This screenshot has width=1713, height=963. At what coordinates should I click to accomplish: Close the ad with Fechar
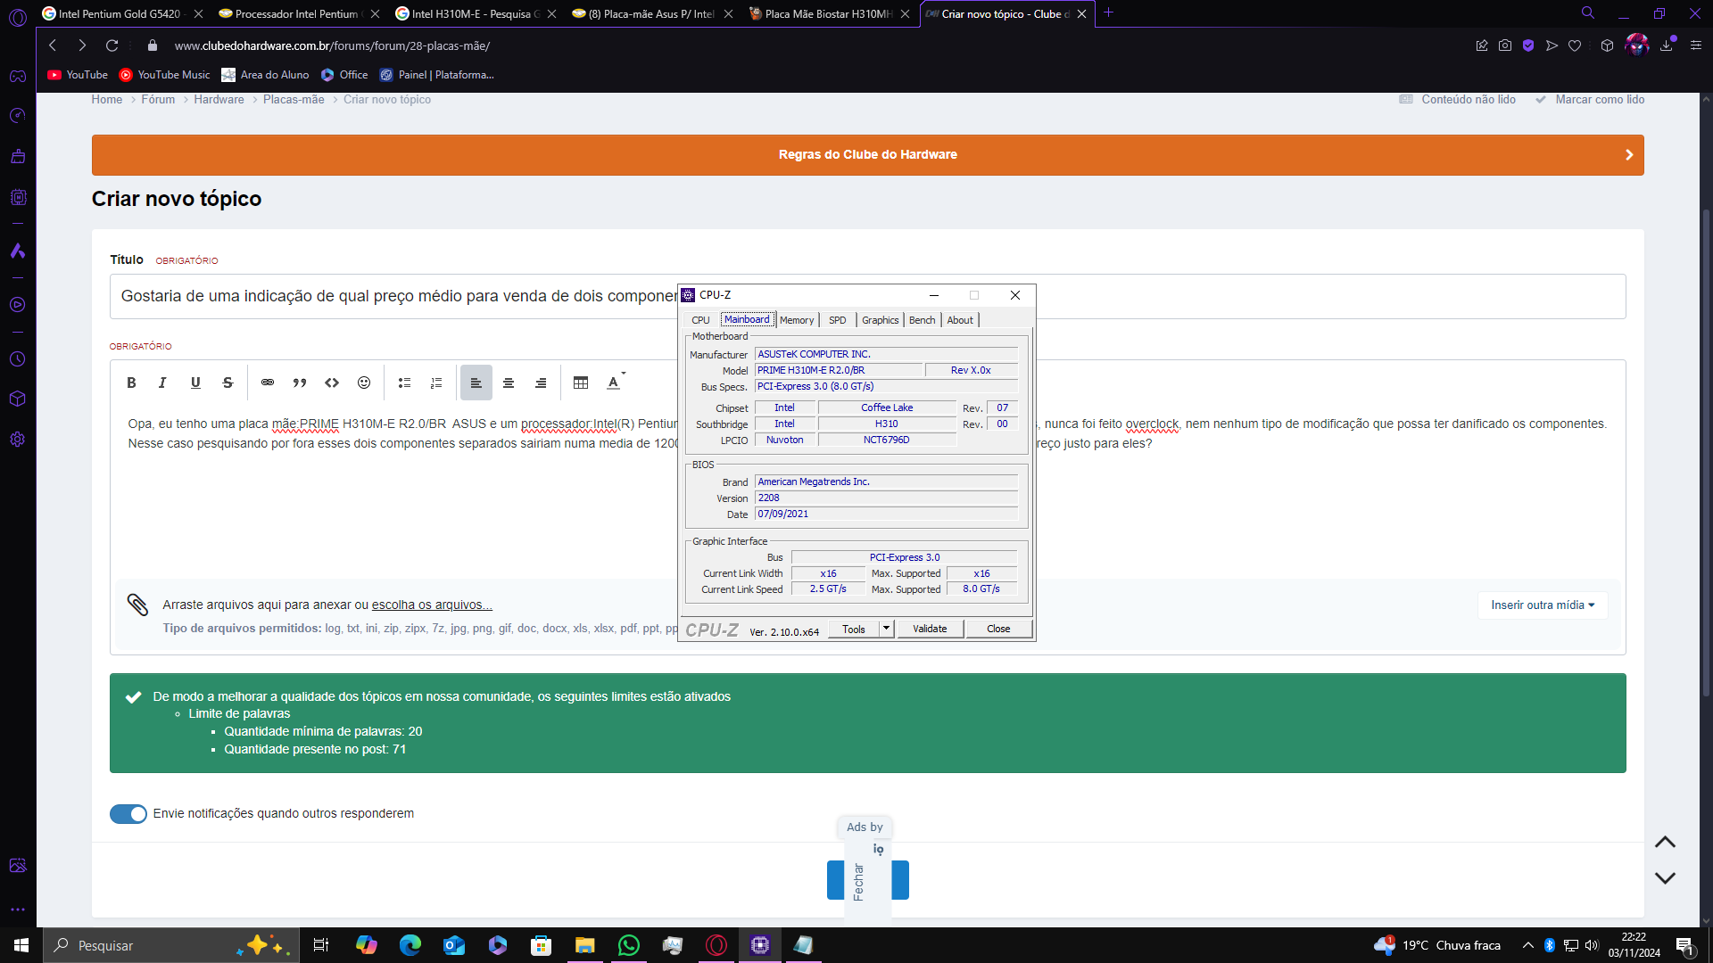(x=858, y=882)
